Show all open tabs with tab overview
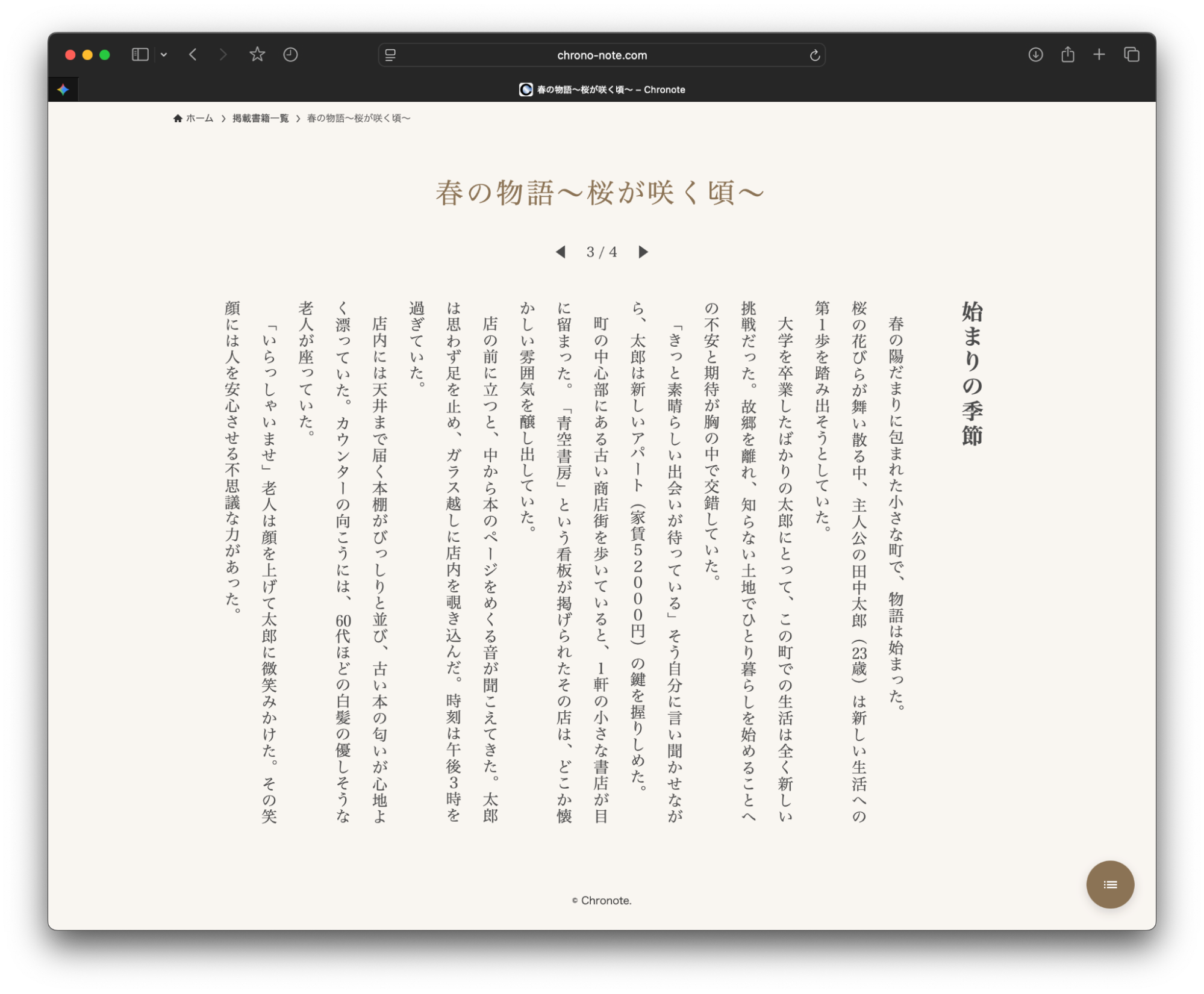Viewport: 1204px width, 994px height. [1132, 54]
